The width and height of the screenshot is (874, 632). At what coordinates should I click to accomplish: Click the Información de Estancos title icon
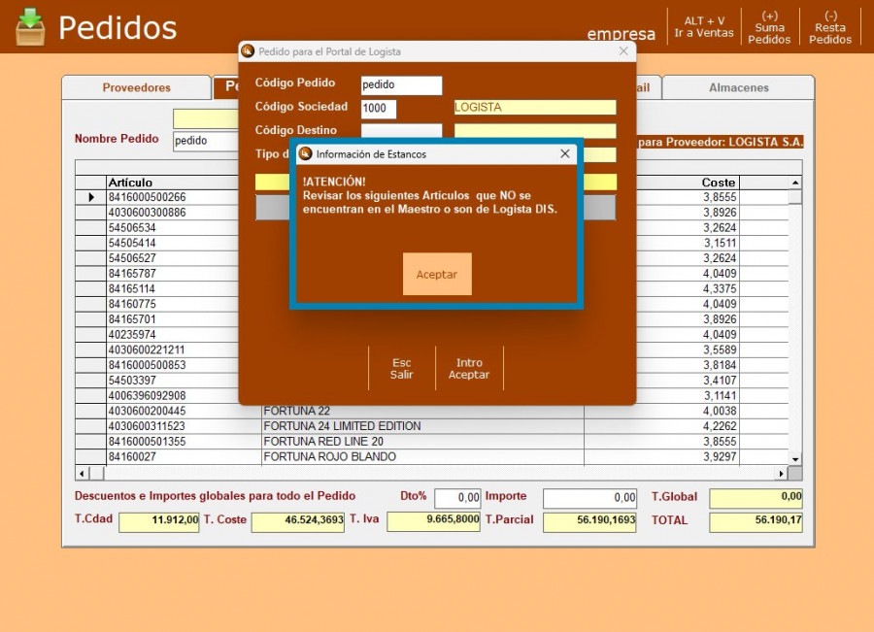[305, 153]
